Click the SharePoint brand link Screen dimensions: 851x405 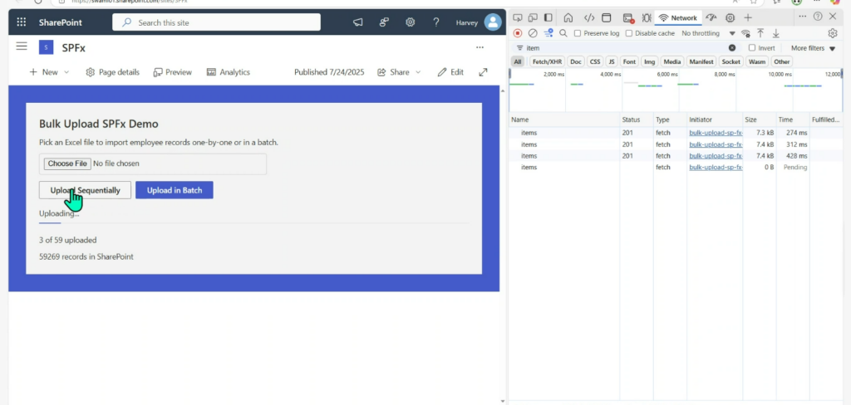60,22
